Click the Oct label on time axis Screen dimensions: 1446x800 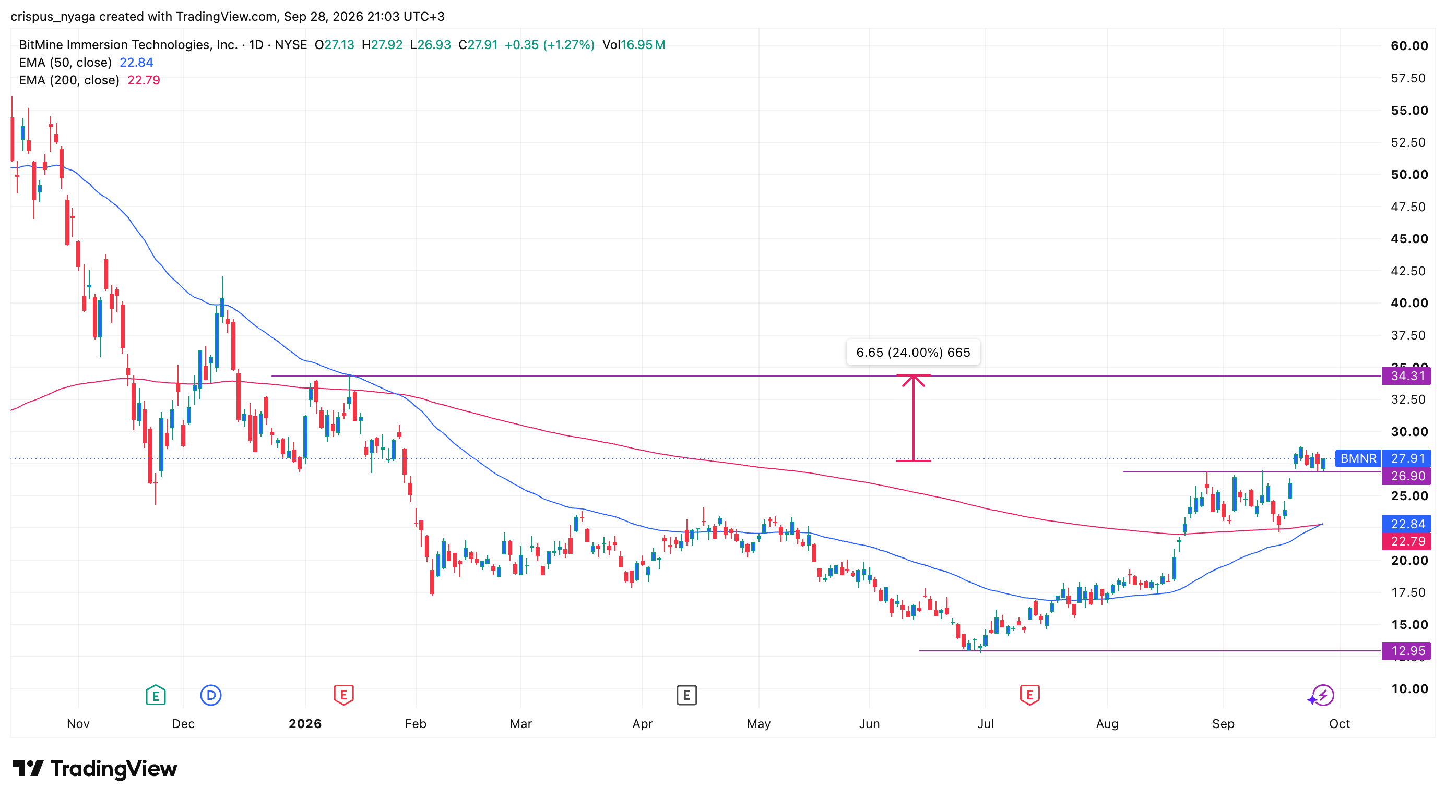1340,724
